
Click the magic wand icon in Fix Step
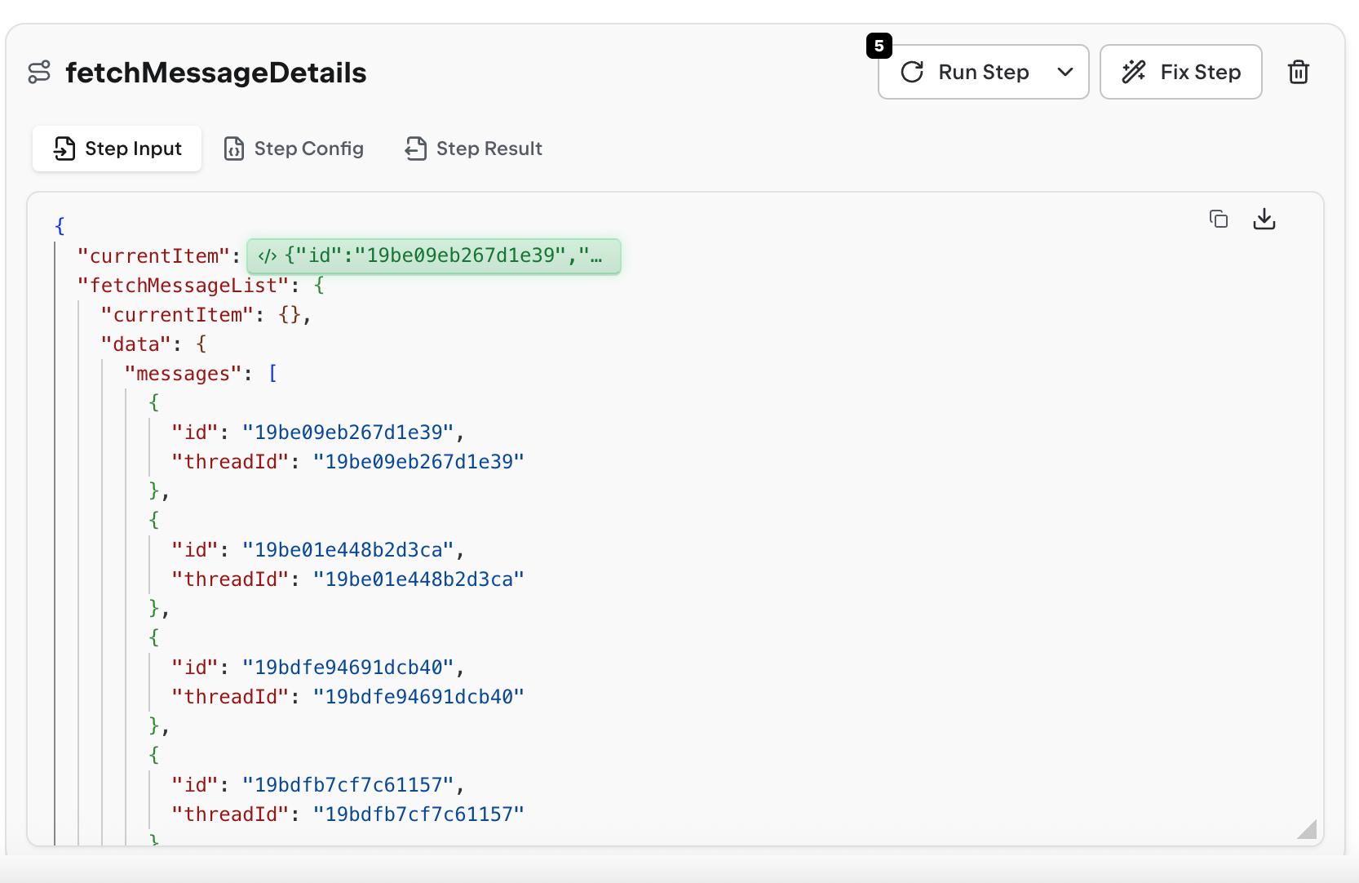(1134, 72)
